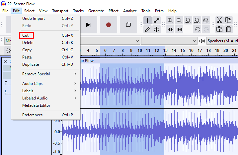Click the trash Delete toolbar icon
The width and height of the screenshot is (238, 155).
pos(228,29)
